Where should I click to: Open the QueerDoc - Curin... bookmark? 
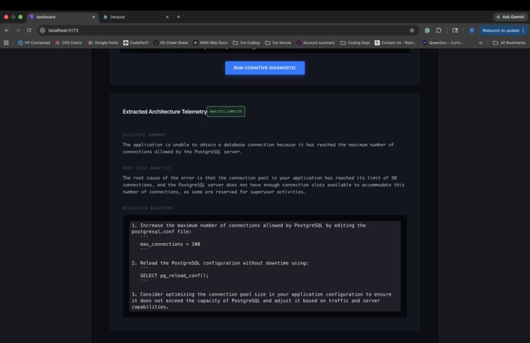[443, 43]
